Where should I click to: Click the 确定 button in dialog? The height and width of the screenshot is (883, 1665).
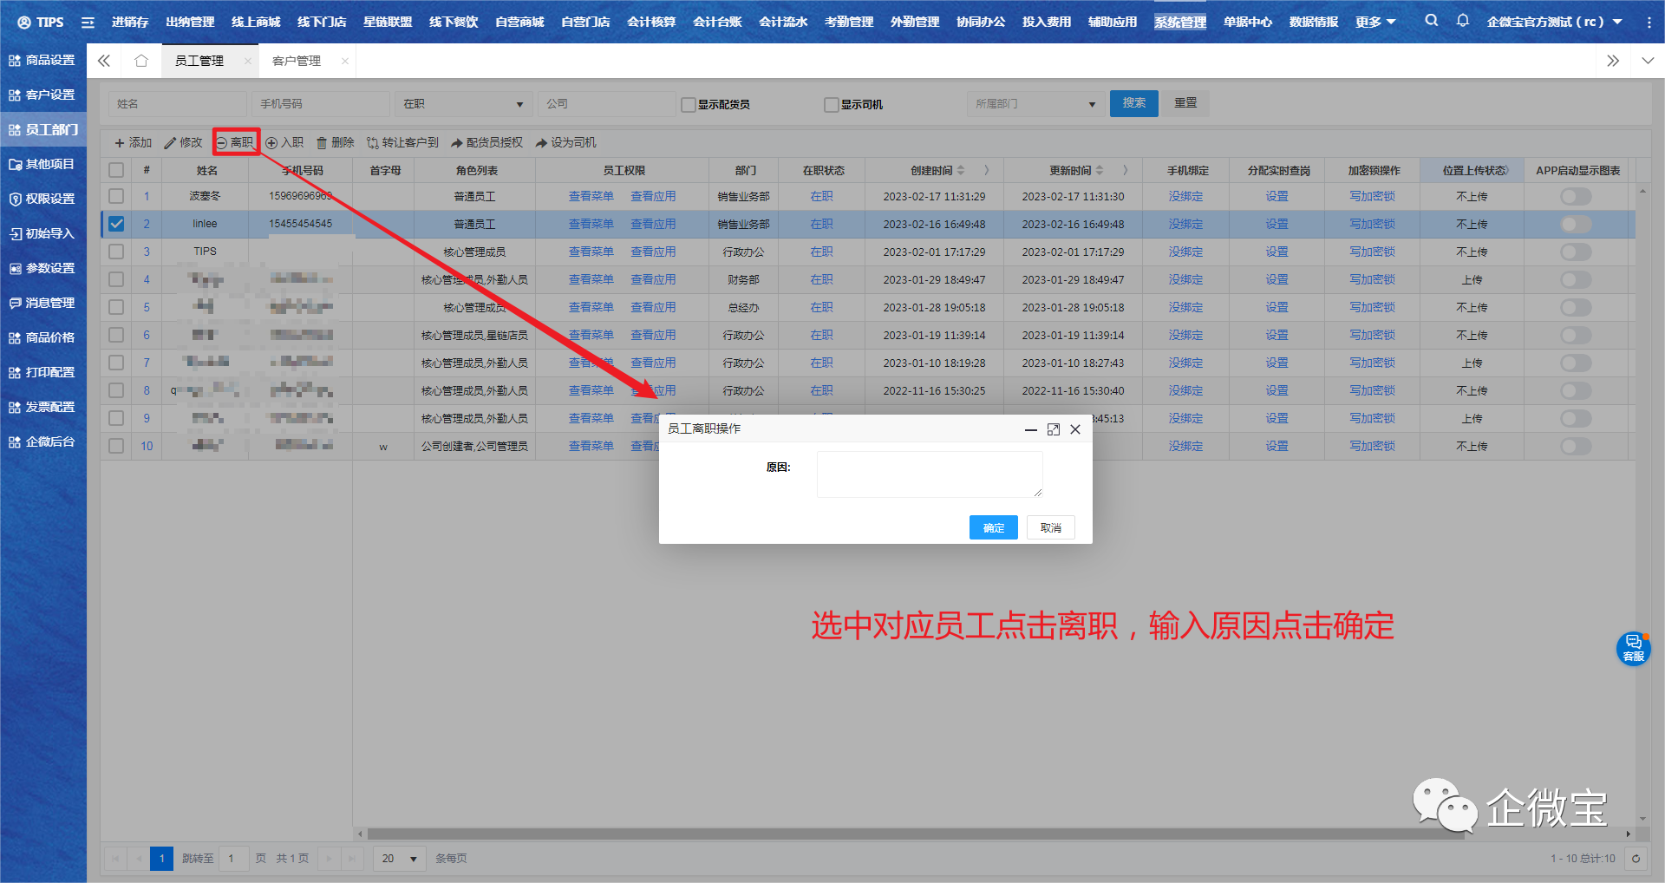pos(993,527)
